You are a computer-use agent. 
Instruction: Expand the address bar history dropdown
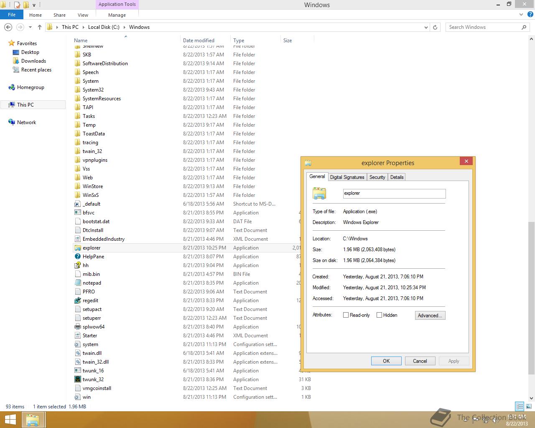coord(426,27)
